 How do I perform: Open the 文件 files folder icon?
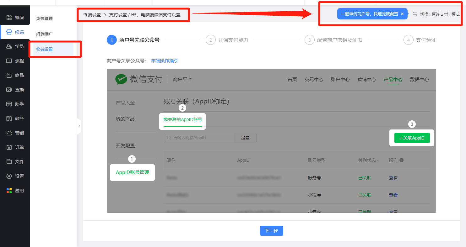[9, 162]
